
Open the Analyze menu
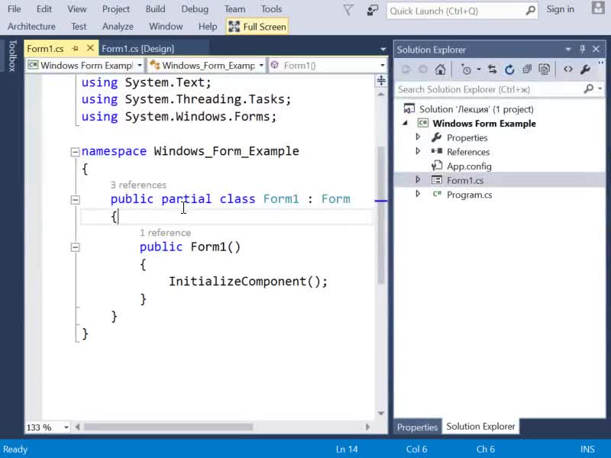click(x=118, y=27)
